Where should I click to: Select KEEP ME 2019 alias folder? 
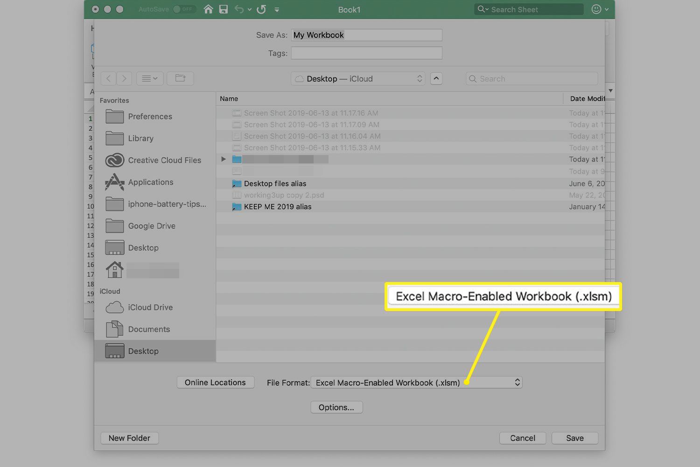click(x=410, y=207)
